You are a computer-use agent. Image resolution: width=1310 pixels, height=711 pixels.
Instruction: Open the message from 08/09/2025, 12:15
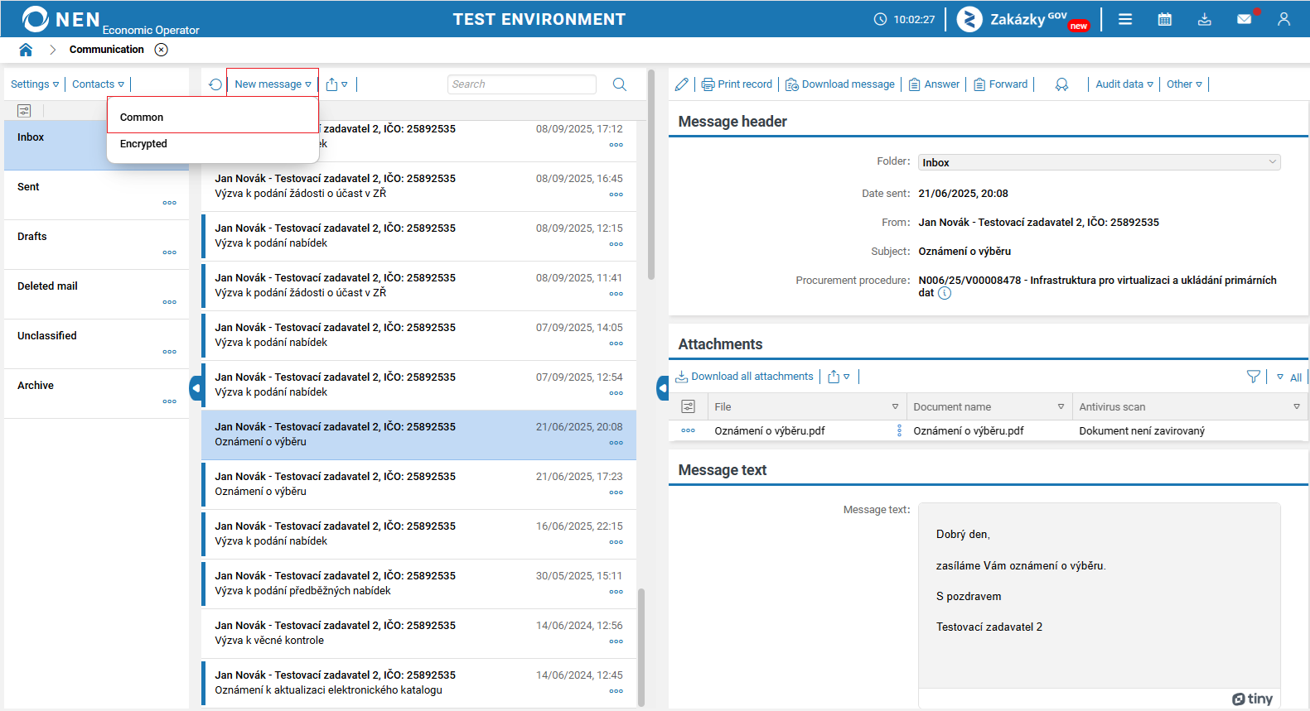point(418,236)
